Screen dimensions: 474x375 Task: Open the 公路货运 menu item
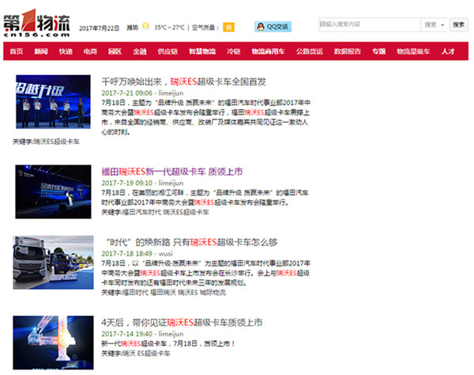(310, 51)
